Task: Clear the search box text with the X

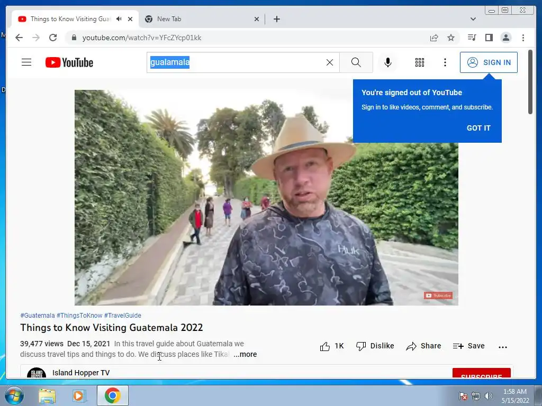Action: click(330, 62)
